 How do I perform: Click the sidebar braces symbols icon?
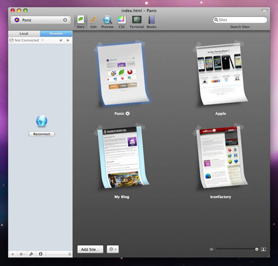click(40, 254)
